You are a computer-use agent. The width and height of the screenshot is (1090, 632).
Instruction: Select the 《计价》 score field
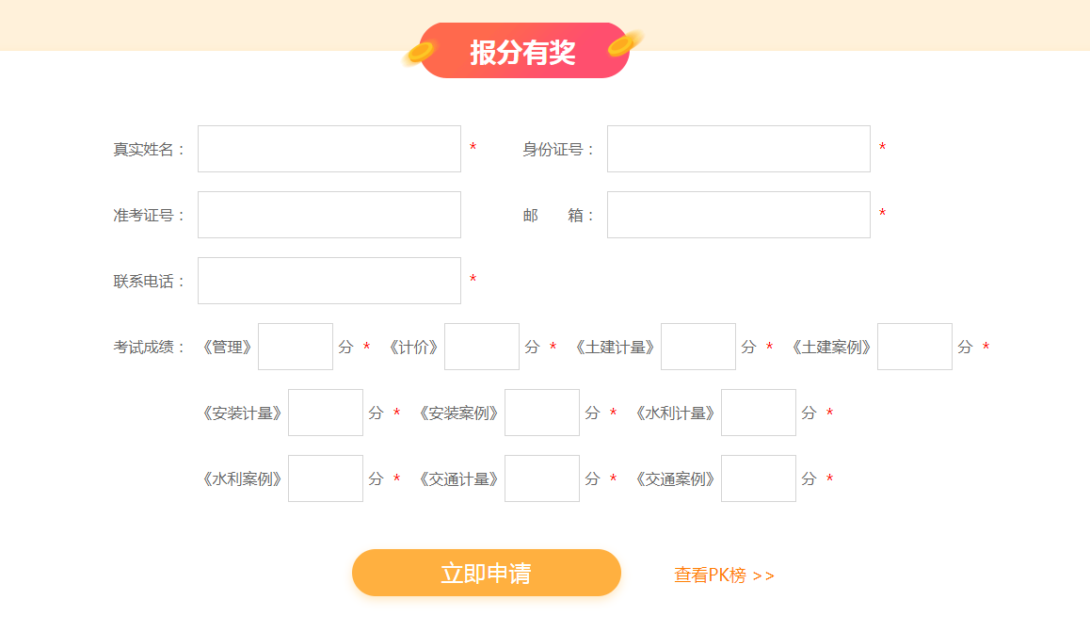tap(482, 347)
